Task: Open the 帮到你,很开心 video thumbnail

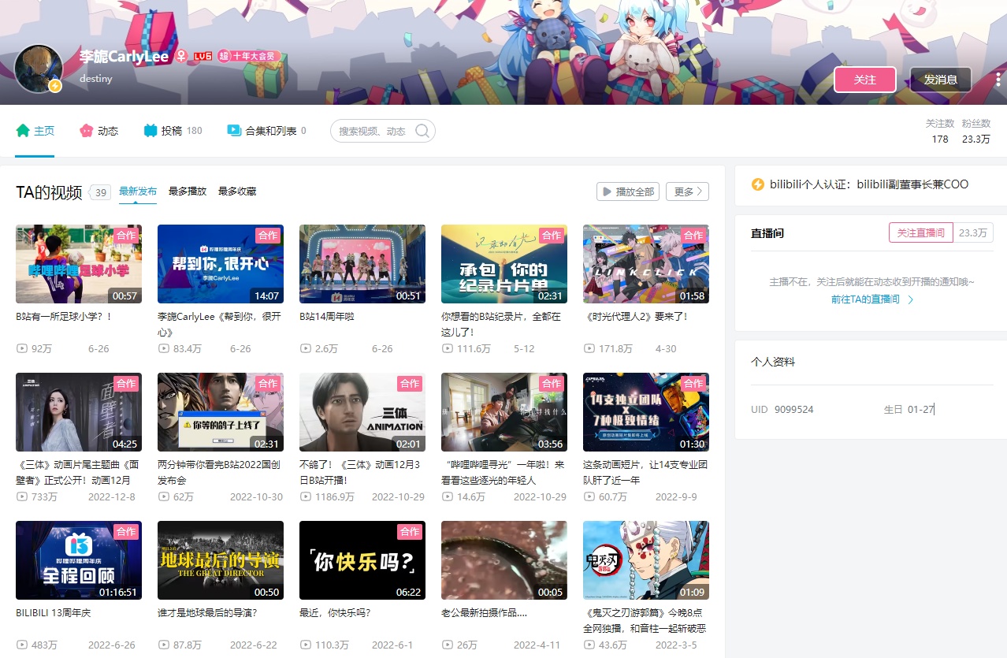Action: (x=221, y=264)
